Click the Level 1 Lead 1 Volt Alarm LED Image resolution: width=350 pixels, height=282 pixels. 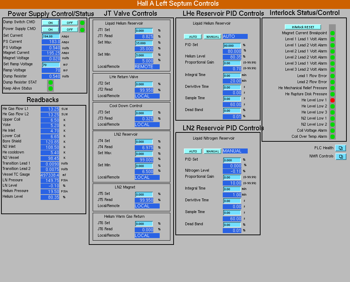[333, 39]
